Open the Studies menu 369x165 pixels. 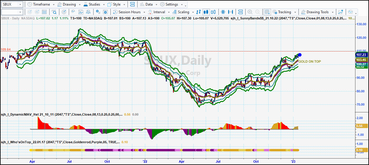click(92, 4)
